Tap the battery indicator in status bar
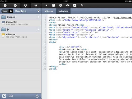 [x=130, y=1]
